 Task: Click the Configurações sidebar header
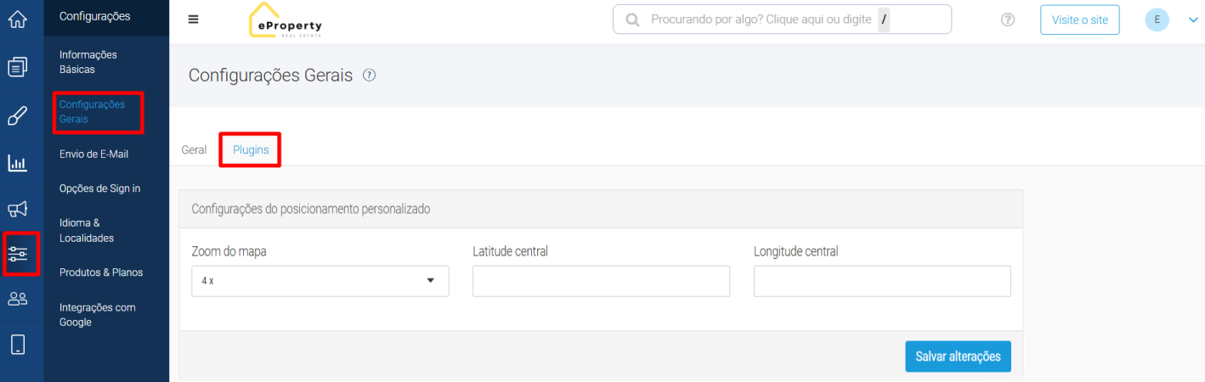[x=95, y=16]
